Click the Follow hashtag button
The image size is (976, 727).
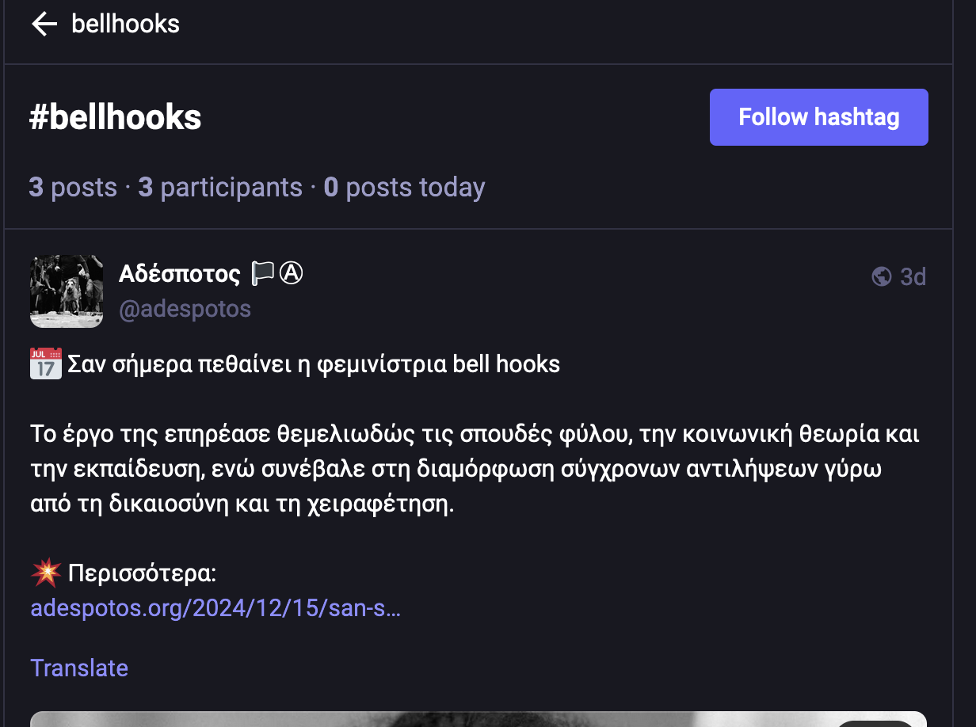click(818, 117)
